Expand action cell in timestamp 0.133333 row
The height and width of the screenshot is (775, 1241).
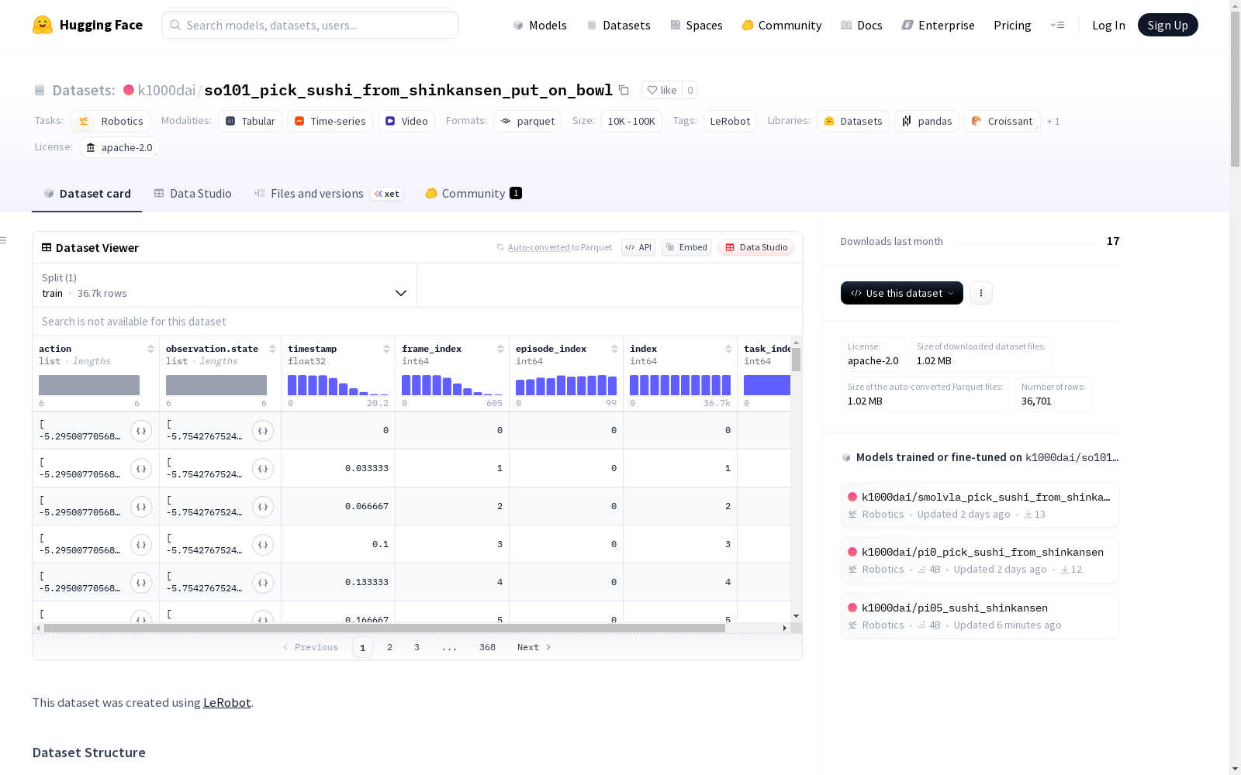[141, 583]
